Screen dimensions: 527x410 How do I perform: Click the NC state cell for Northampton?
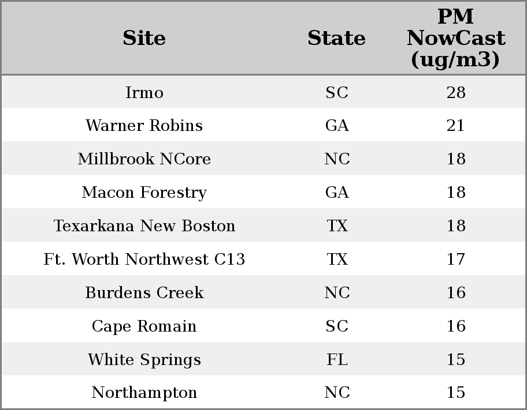tap(336, 393)
